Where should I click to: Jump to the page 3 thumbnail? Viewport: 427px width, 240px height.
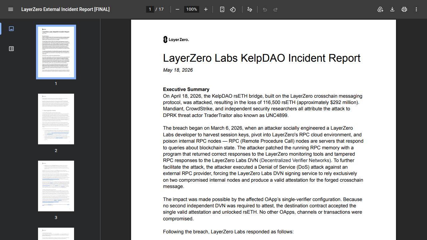pyautogui.click(x=56, y=186)
